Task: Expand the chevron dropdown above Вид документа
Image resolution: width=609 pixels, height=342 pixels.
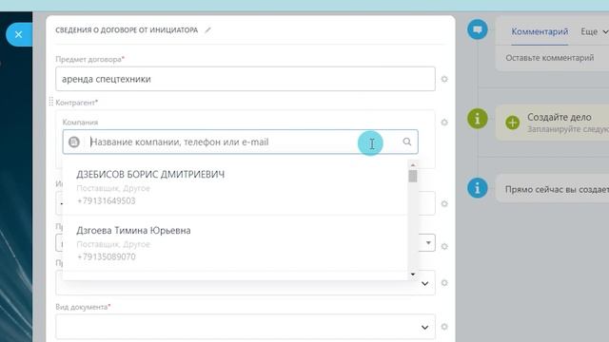Action: 425,283
